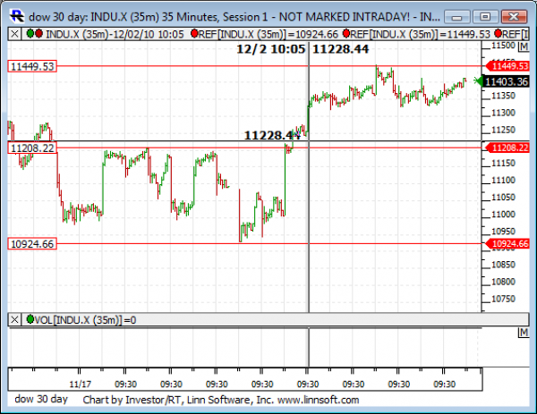
Task: Click the red 10924.66 price scale tag
Action: pyautogui.click(x=507, y=243)
